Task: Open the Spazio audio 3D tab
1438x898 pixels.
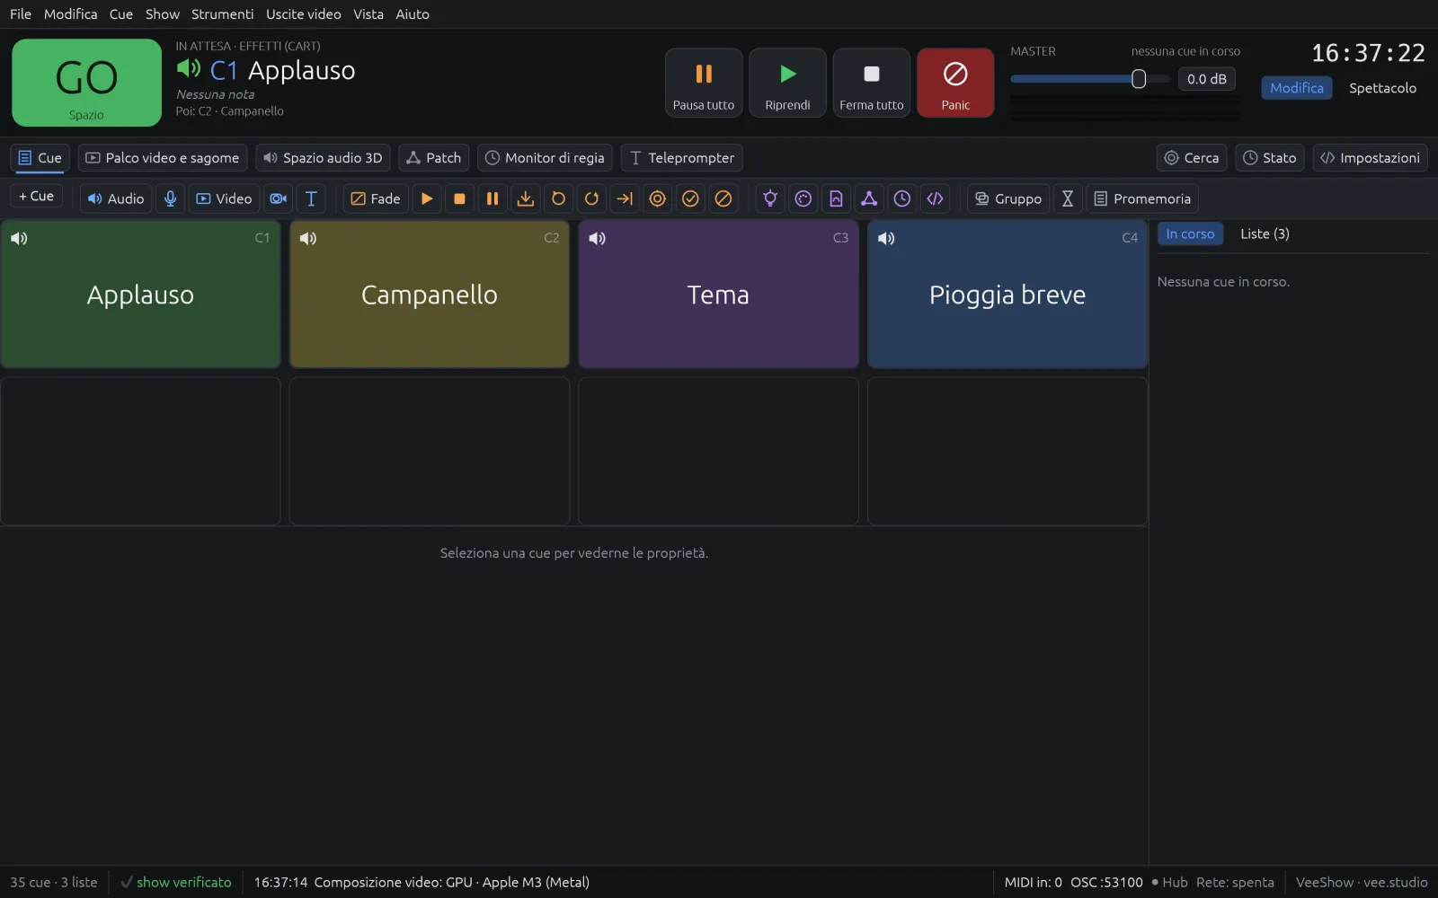Action: (x=323, y=158)
